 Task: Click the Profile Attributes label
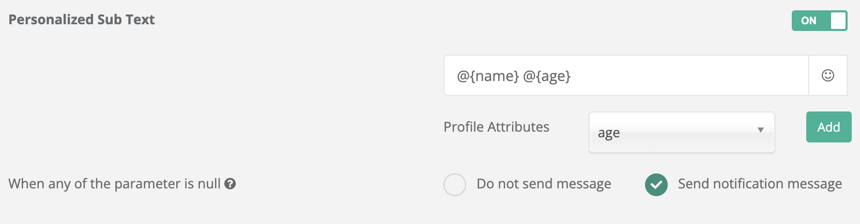(496, 127)
